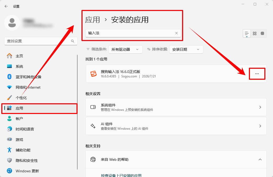Click the sparkle icon beside AI 组件
Image resolution: width=273 pixels, height=177 pixels.
[x=93, y=126]
